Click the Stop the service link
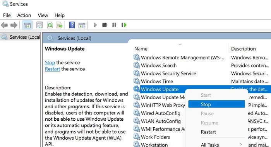 click(x=50, y=63)
